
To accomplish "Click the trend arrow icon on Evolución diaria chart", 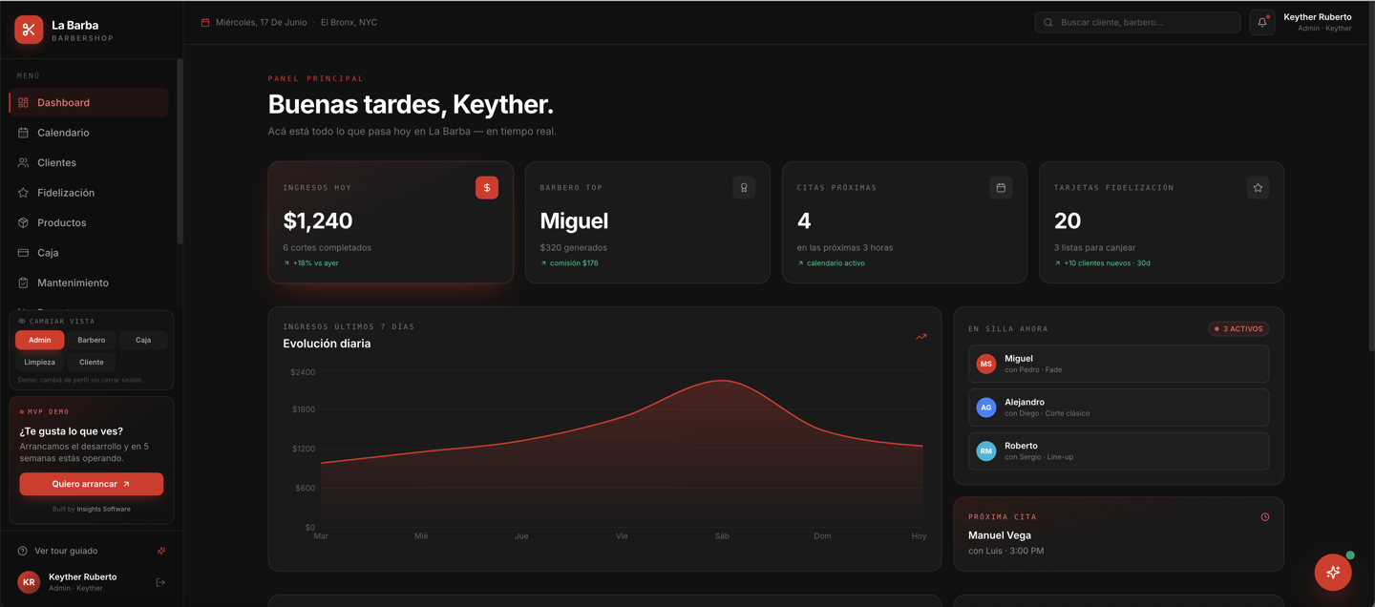I will (x=921, y=337).
